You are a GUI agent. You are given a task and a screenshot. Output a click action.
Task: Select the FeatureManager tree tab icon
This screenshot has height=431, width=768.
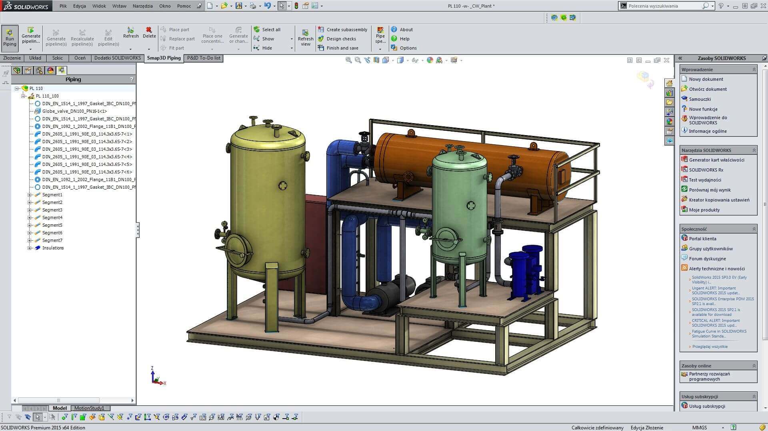tap(17, 70)
